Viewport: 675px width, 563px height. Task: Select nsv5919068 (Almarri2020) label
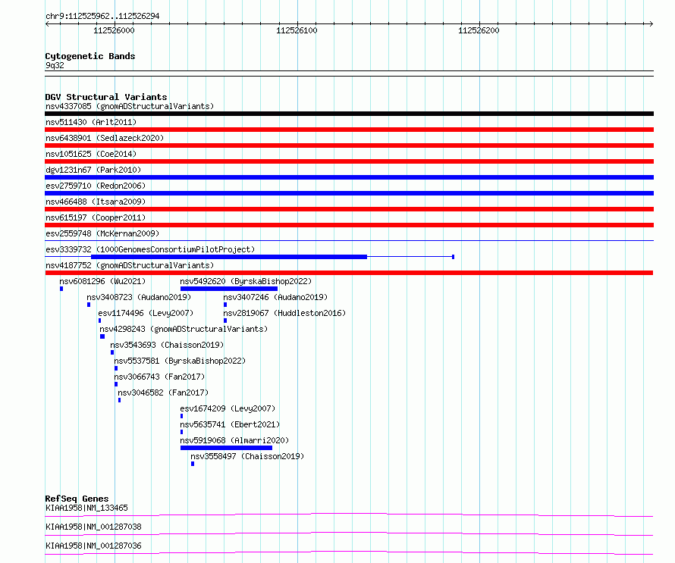tap(234, 440)
